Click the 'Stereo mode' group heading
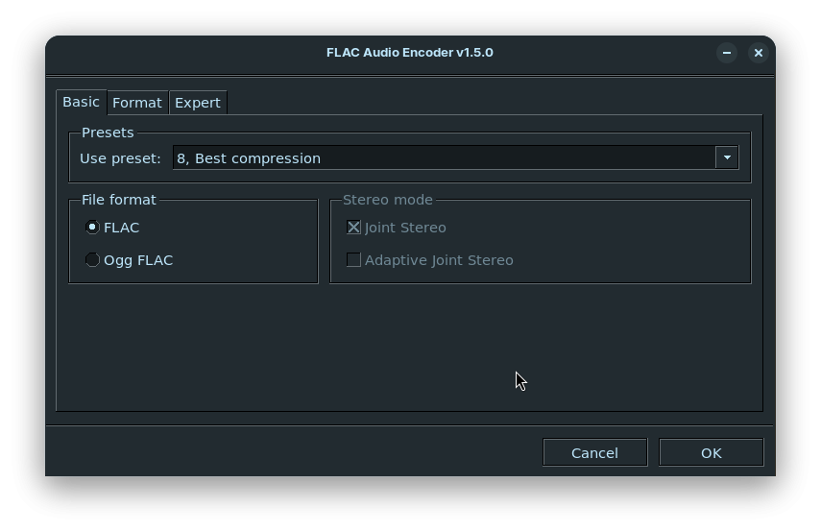Screen dimensions: 821x531 pos(388,200)
